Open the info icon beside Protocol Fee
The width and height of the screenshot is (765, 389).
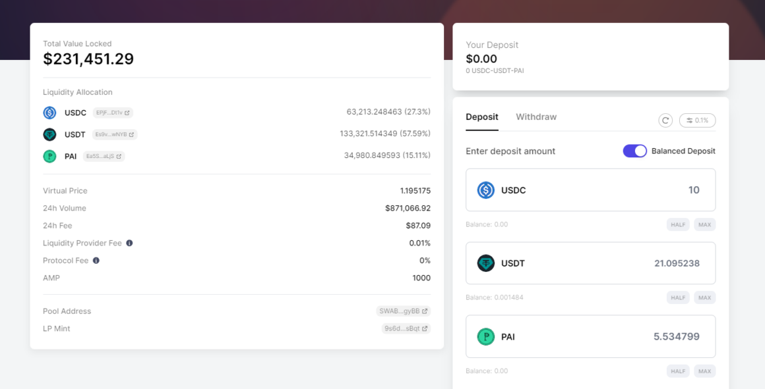95,260
